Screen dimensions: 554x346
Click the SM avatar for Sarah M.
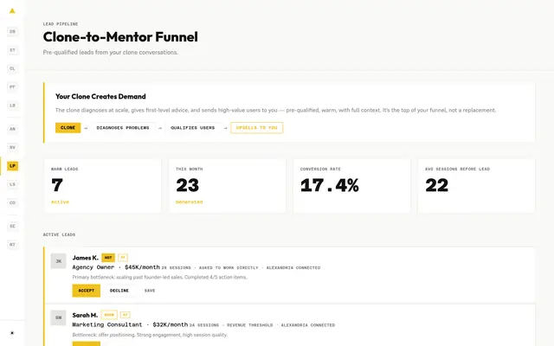click(58, 317)
